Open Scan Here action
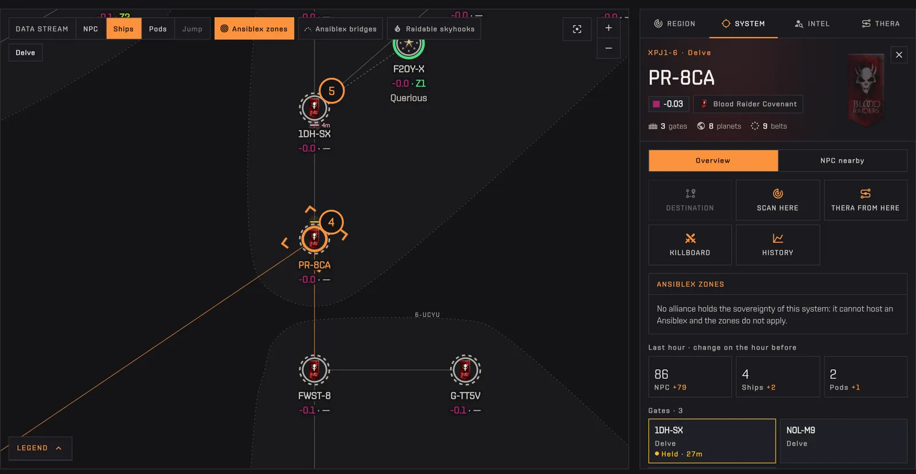This screenshot has width=916, height=474. coord(777,200)
